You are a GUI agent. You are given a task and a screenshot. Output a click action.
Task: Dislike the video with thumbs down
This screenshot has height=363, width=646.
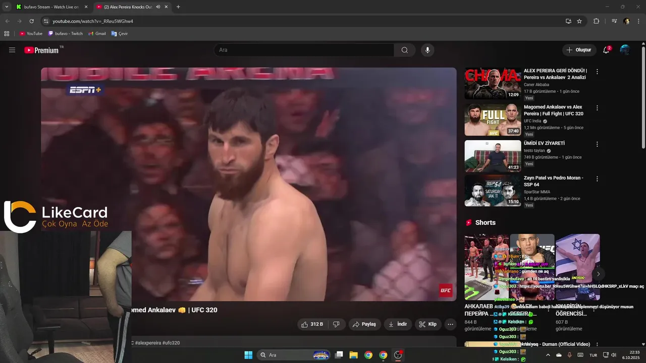click(336, 324)
